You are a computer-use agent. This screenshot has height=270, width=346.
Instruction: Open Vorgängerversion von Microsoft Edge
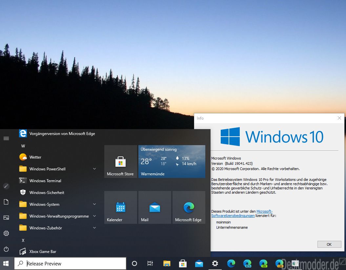point(57,134)
